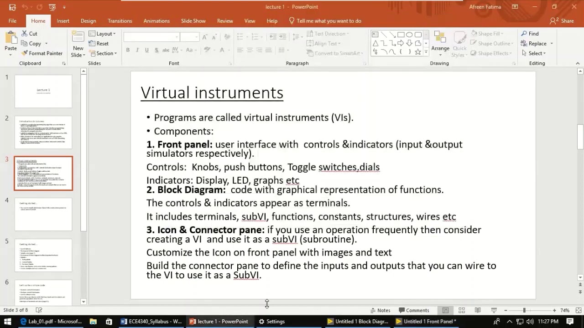Switch to the Animations tab
The height and width of the screenshot is (328, 584).
156,21
